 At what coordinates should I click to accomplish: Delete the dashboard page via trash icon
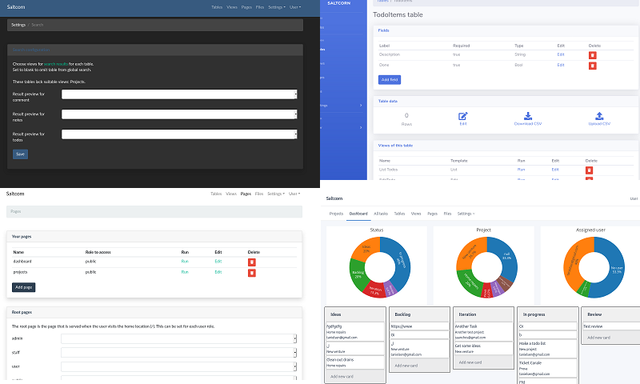(x=251, y=262)
